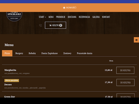Click the Margherita pizza name
The image size is (139, 104).
pyautogui.click(x=10, y=70)
